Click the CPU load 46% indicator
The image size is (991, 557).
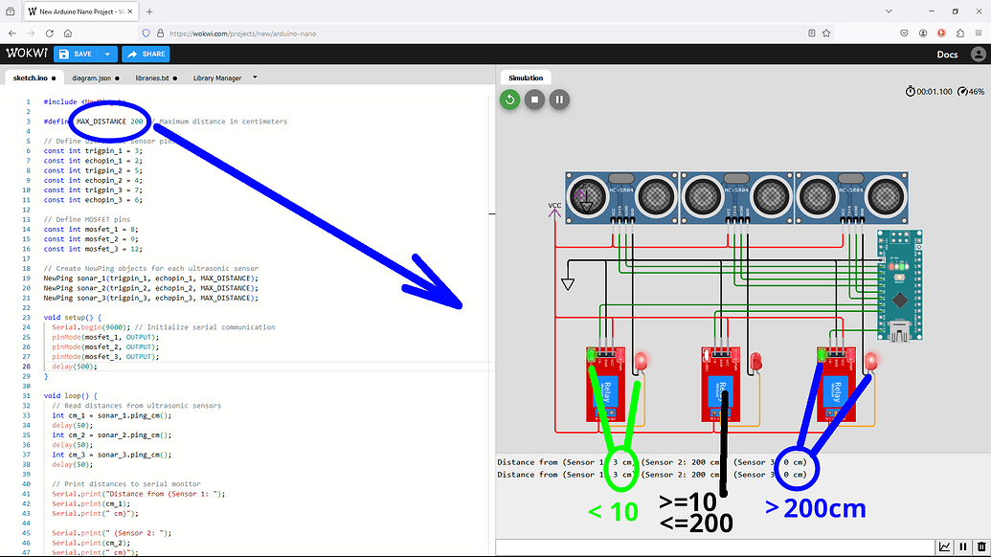[x=975, y=91]
